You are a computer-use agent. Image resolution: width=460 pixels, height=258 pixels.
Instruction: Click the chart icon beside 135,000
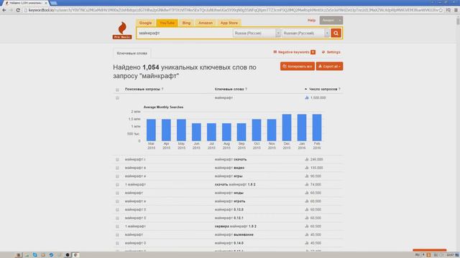(307, 168)
